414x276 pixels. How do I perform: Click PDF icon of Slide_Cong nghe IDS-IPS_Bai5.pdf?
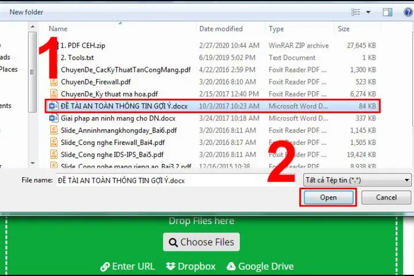click(54, 155)
